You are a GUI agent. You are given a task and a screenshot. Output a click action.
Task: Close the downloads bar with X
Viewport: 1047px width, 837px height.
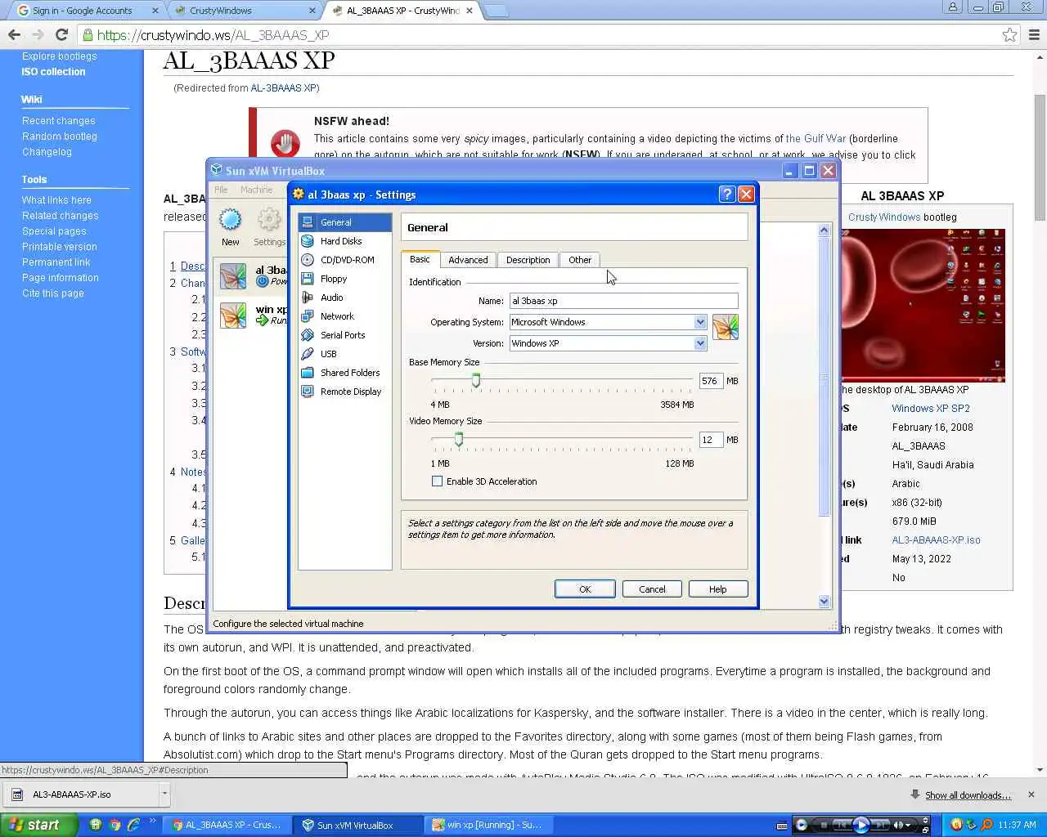[1031, 794]
